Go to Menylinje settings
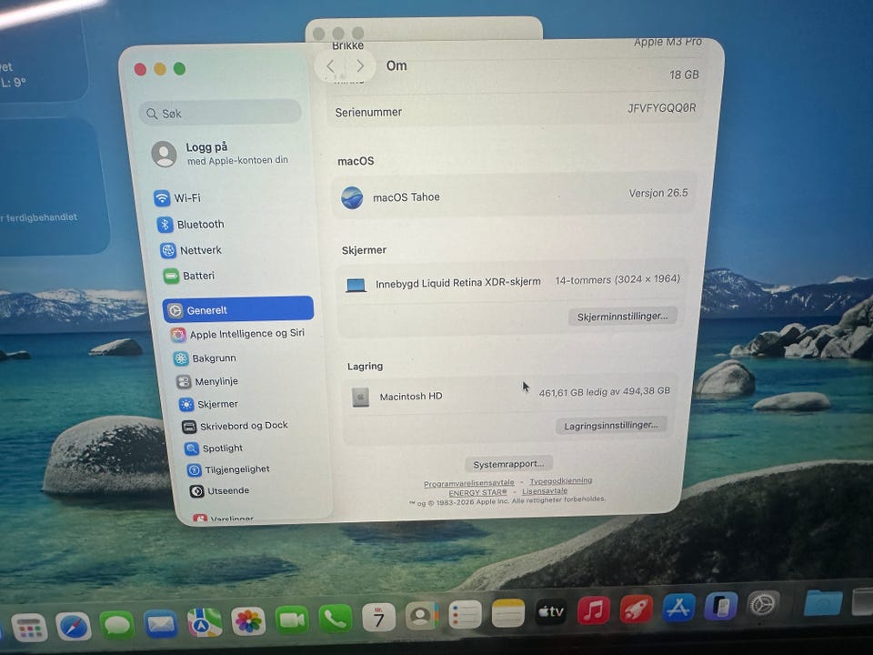Image resolution: width=873 pixels, height=655 pixels. click(207, 381)
